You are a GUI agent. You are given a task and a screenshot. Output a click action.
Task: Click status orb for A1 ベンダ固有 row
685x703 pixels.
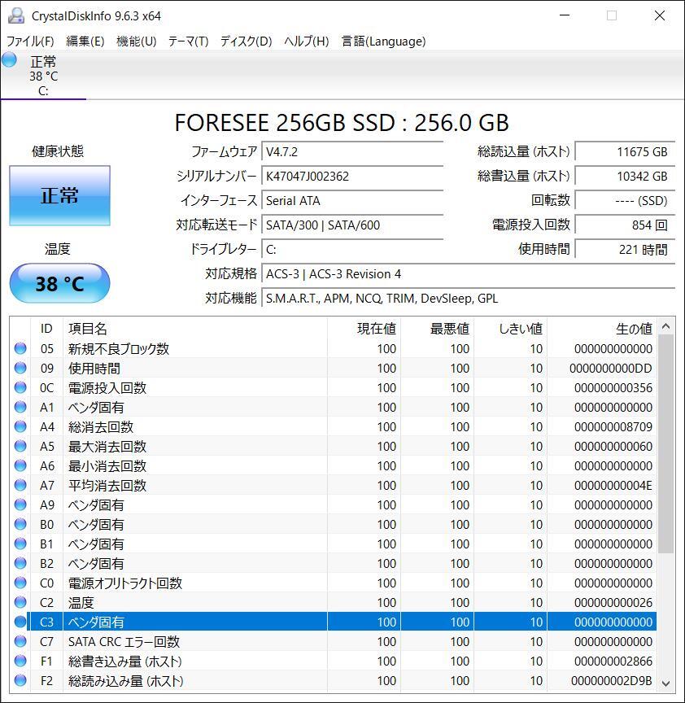coord(20,407)
